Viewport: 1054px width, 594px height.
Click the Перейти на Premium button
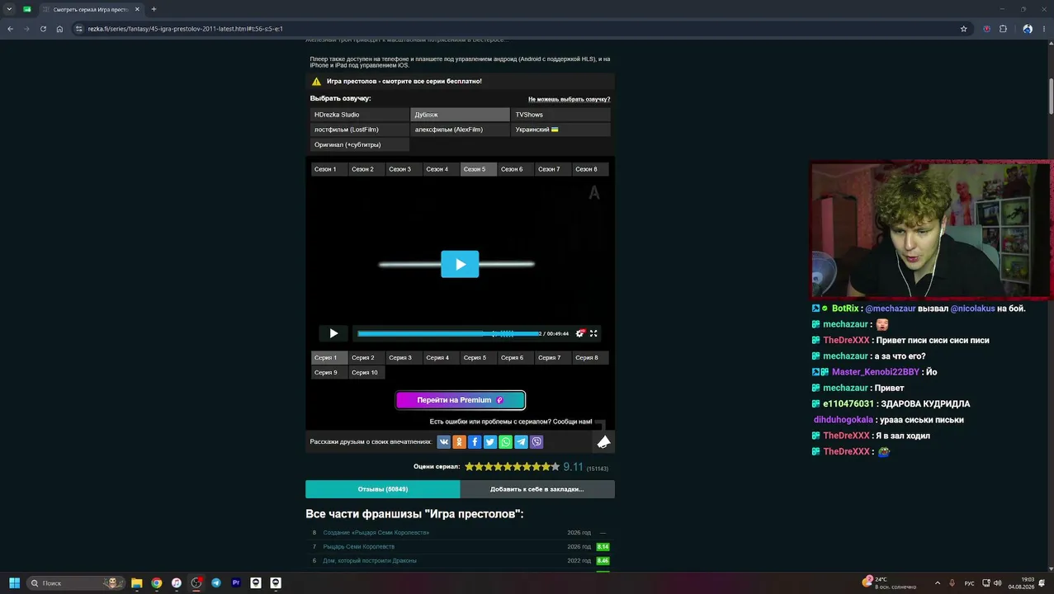point(460,400)
